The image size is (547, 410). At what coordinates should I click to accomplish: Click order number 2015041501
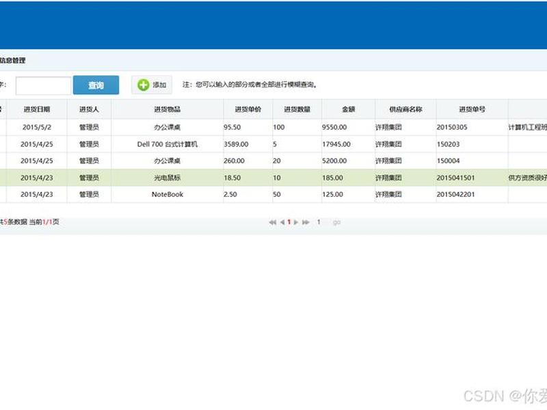tap(455, 178)
